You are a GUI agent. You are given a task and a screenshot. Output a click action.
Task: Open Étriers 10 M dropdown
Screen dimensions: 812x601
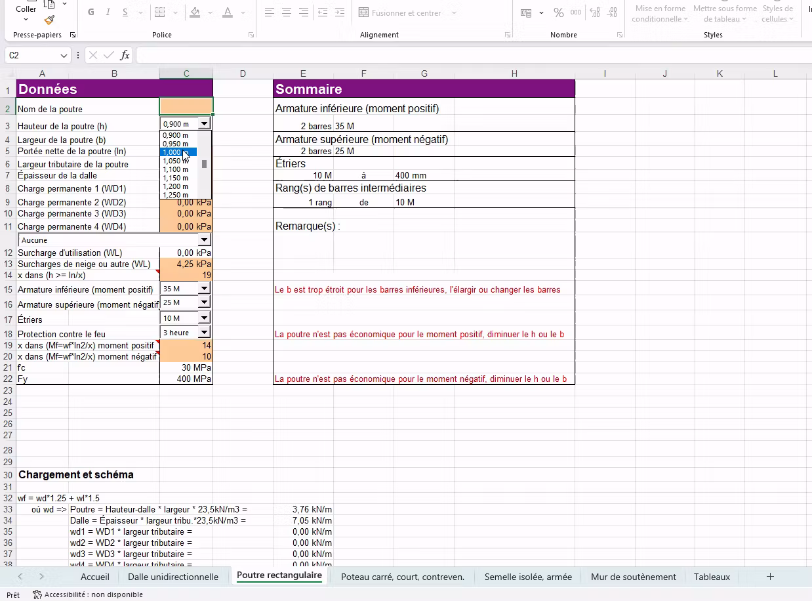tap(204, 318)
